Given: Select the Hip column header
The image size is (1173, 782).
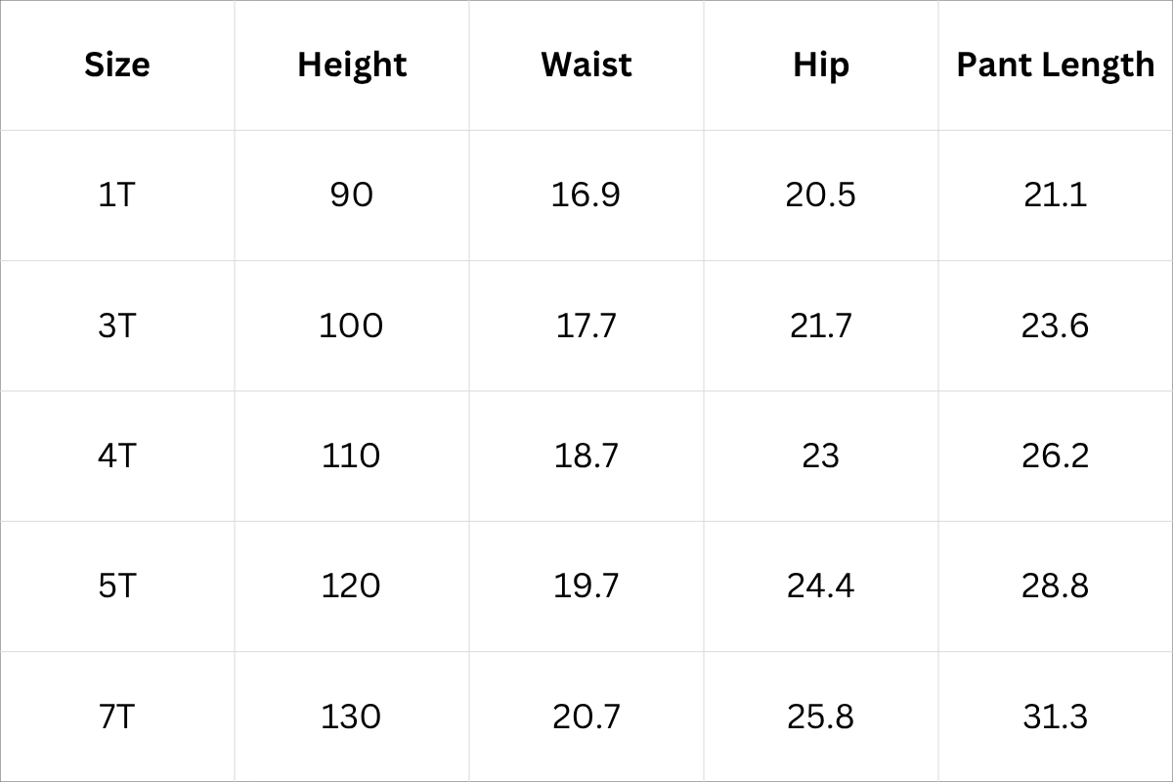Looking at the screenshot, I should (821, 65).
